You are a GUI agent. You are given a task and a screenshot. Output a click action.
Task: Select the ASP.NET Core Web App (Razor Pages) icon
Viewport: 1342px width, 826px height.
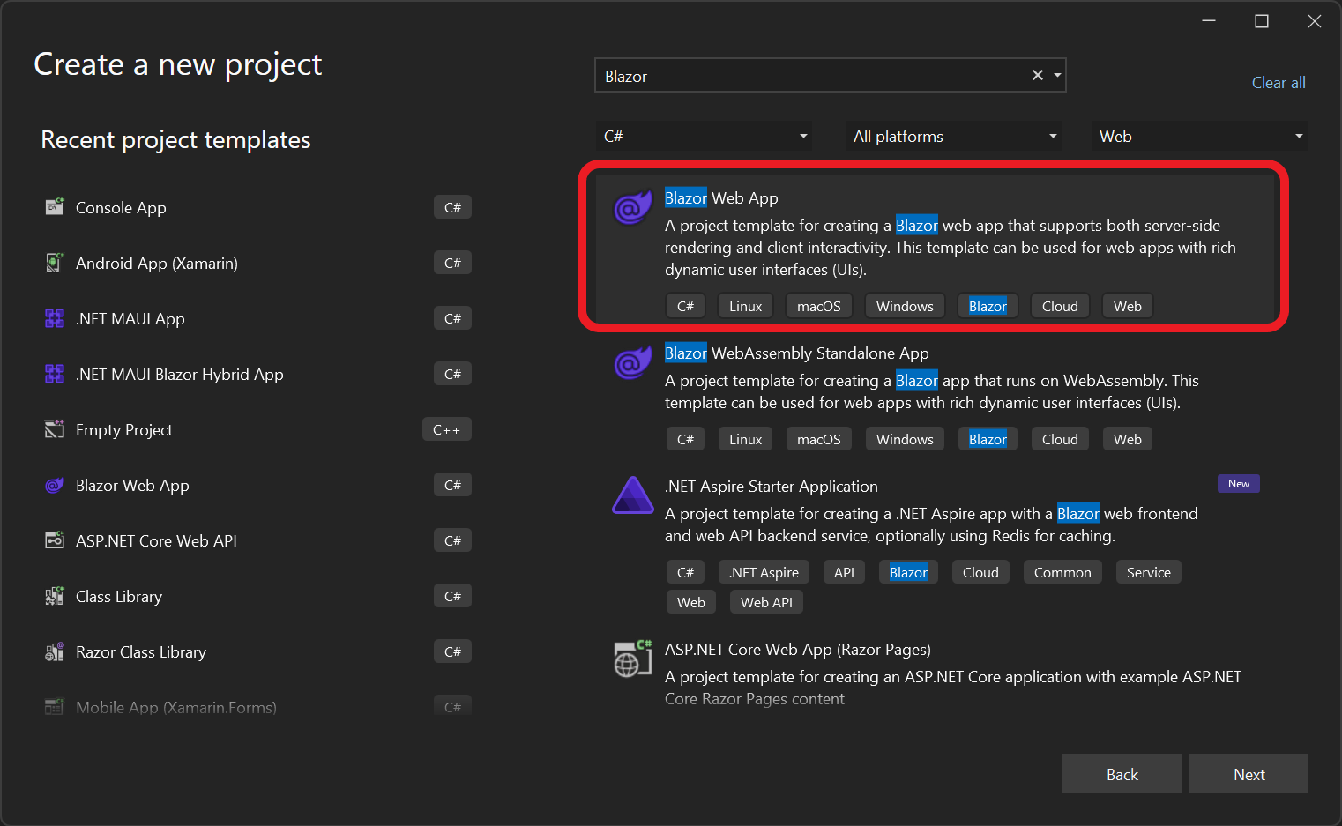coord(631,658)
